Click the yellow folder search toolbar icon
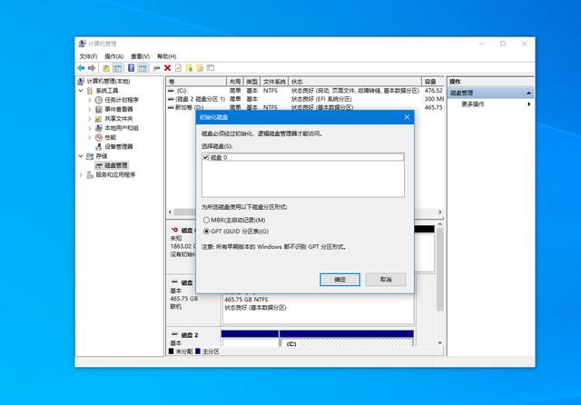581x405 pixels. pyautogui.click(x=200, y=68)
